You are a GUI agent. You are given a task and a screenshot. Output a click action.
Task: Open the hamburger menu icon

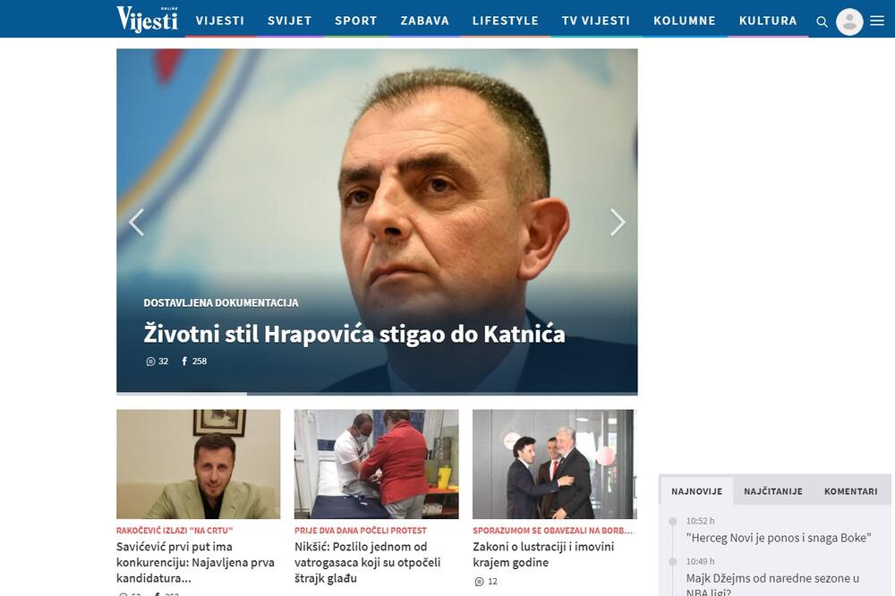pos(877,21)
